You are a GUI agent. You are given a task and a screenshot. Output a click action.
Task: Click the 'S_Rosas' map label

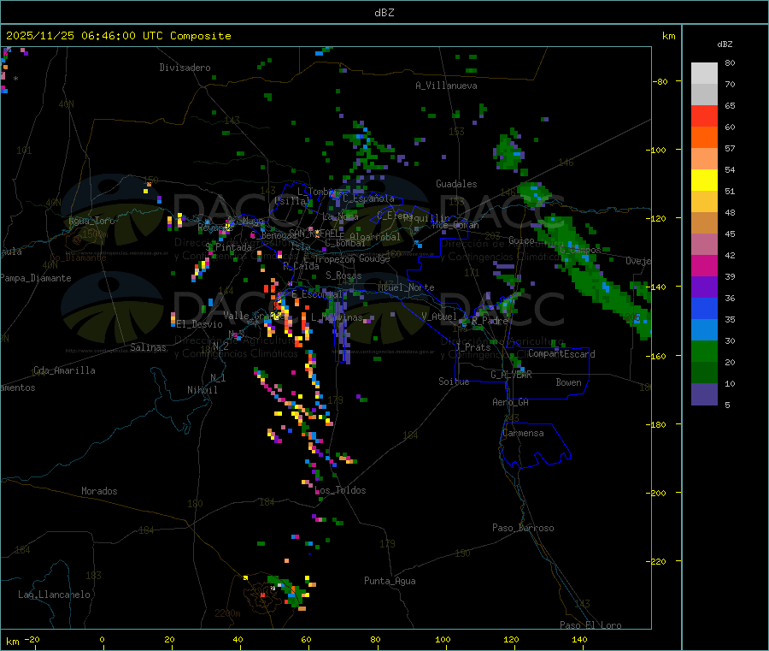coord(343,275)
